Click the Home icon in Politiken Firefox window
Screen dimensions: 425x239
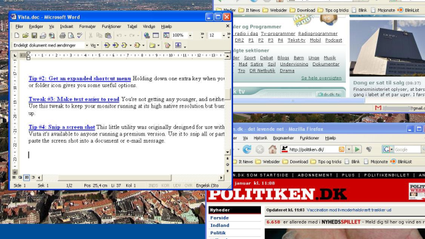pyautogui.click(x=272, y=149)
